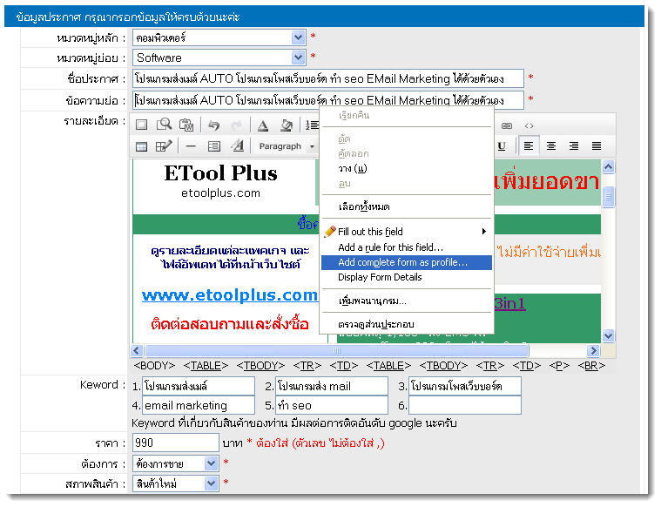The image size is (661, 507).
Task: Justify text with the full-align icon
Action: click(x=597, y=146)
